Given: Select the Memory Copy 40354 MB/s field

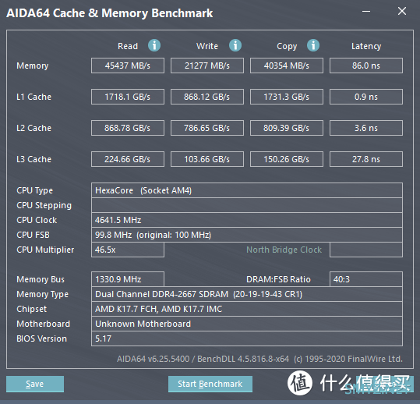Looking at the screenshot, I should coord(287,66).
